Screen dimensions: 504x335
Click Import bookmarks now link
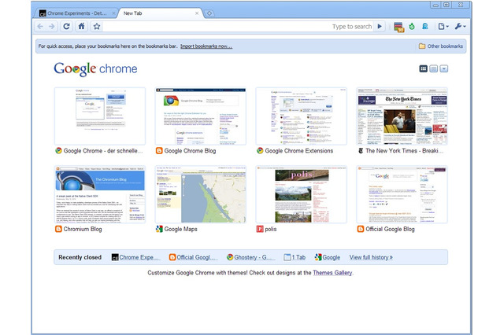[x=206, y=46]
